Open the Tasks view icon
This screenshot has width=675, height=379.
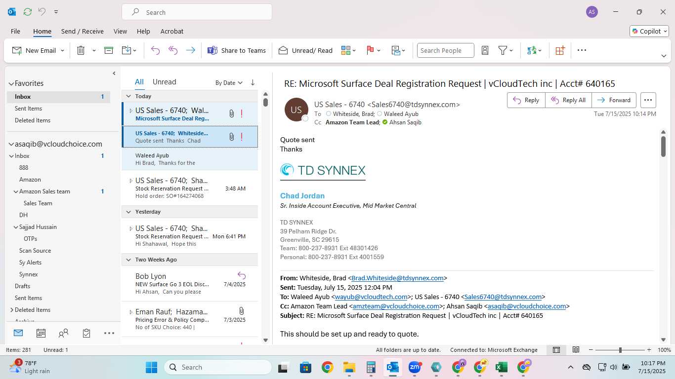(x=86, y=333)
